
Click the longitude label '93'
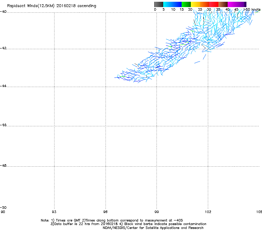pyautogui.click(x=54, y=212)
